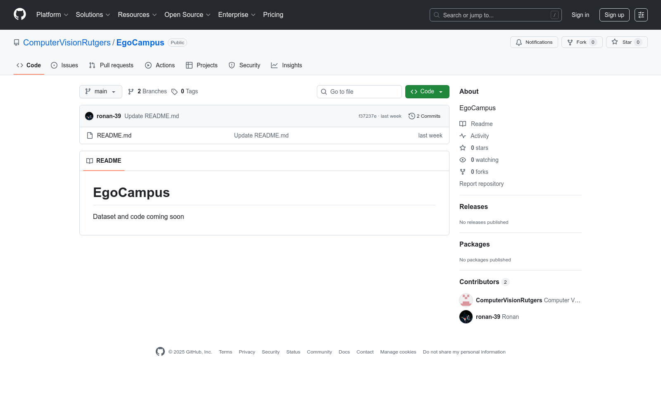661x413 pixels.
Task: View the 0 stars link
Action: pyautogui.click(x=474, y=148)
